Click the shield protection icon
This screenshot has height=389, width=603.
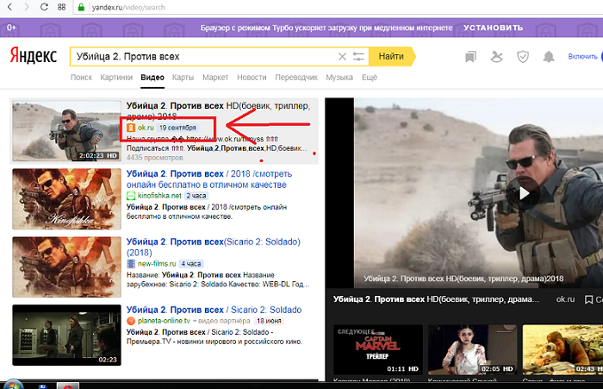pyautogui.click(x=523, y=57)
